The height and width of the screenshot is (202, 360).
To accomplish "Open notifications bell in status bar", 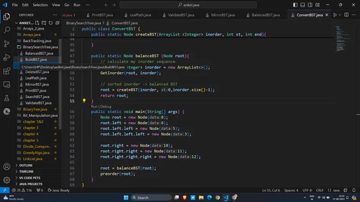I will [354, 190].
